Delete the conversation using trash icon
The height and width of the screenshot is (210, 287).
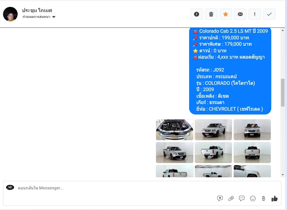point(211,14)
